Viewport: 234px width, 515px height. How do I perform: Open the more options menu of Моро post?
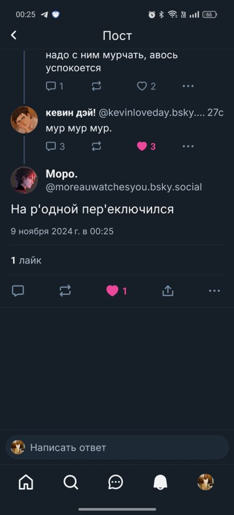pyautogui.click(x=214, y=290)
